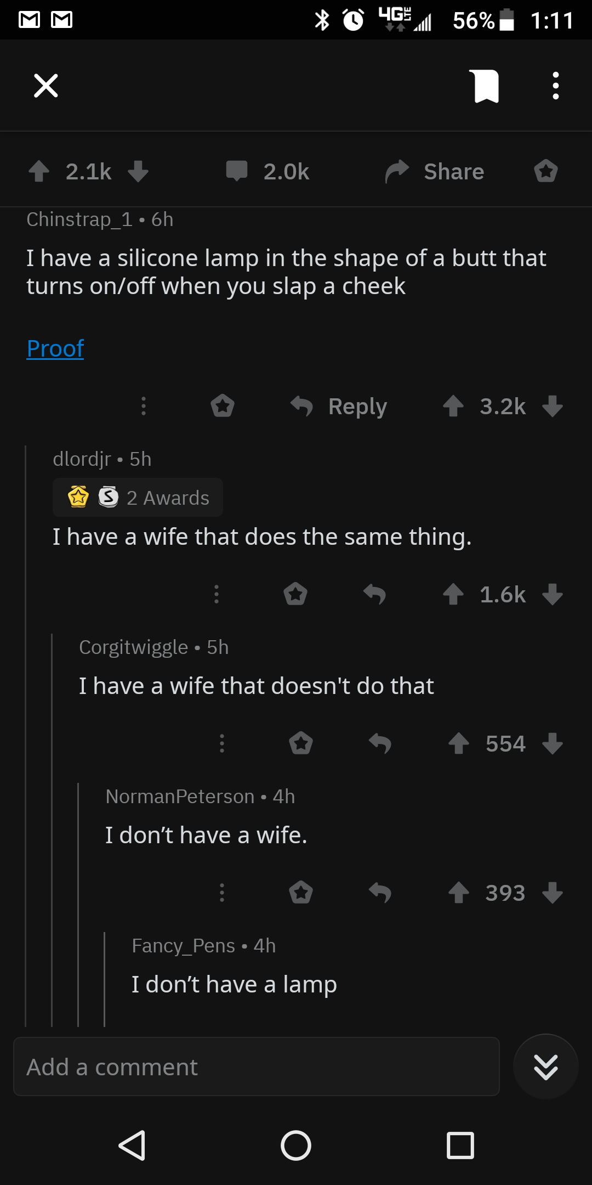The image size is (592, 1185).
Task: Reply arrow on NormanPeterson's comment
Action: pos(380,893)
